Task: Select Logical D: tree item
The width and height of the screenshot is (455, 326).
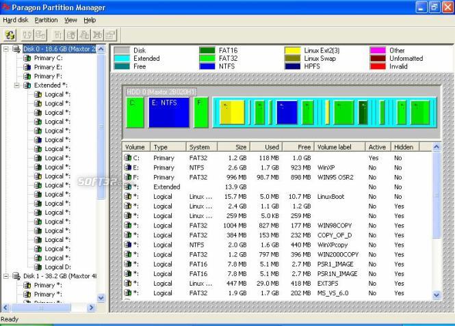Action: (57, 267)
